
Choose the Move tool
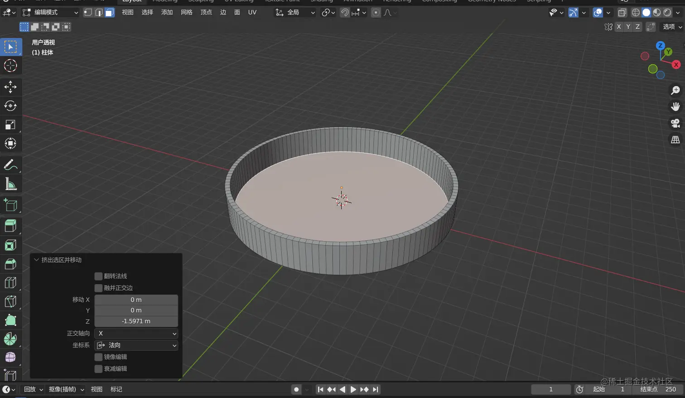[x=10, y=87]
